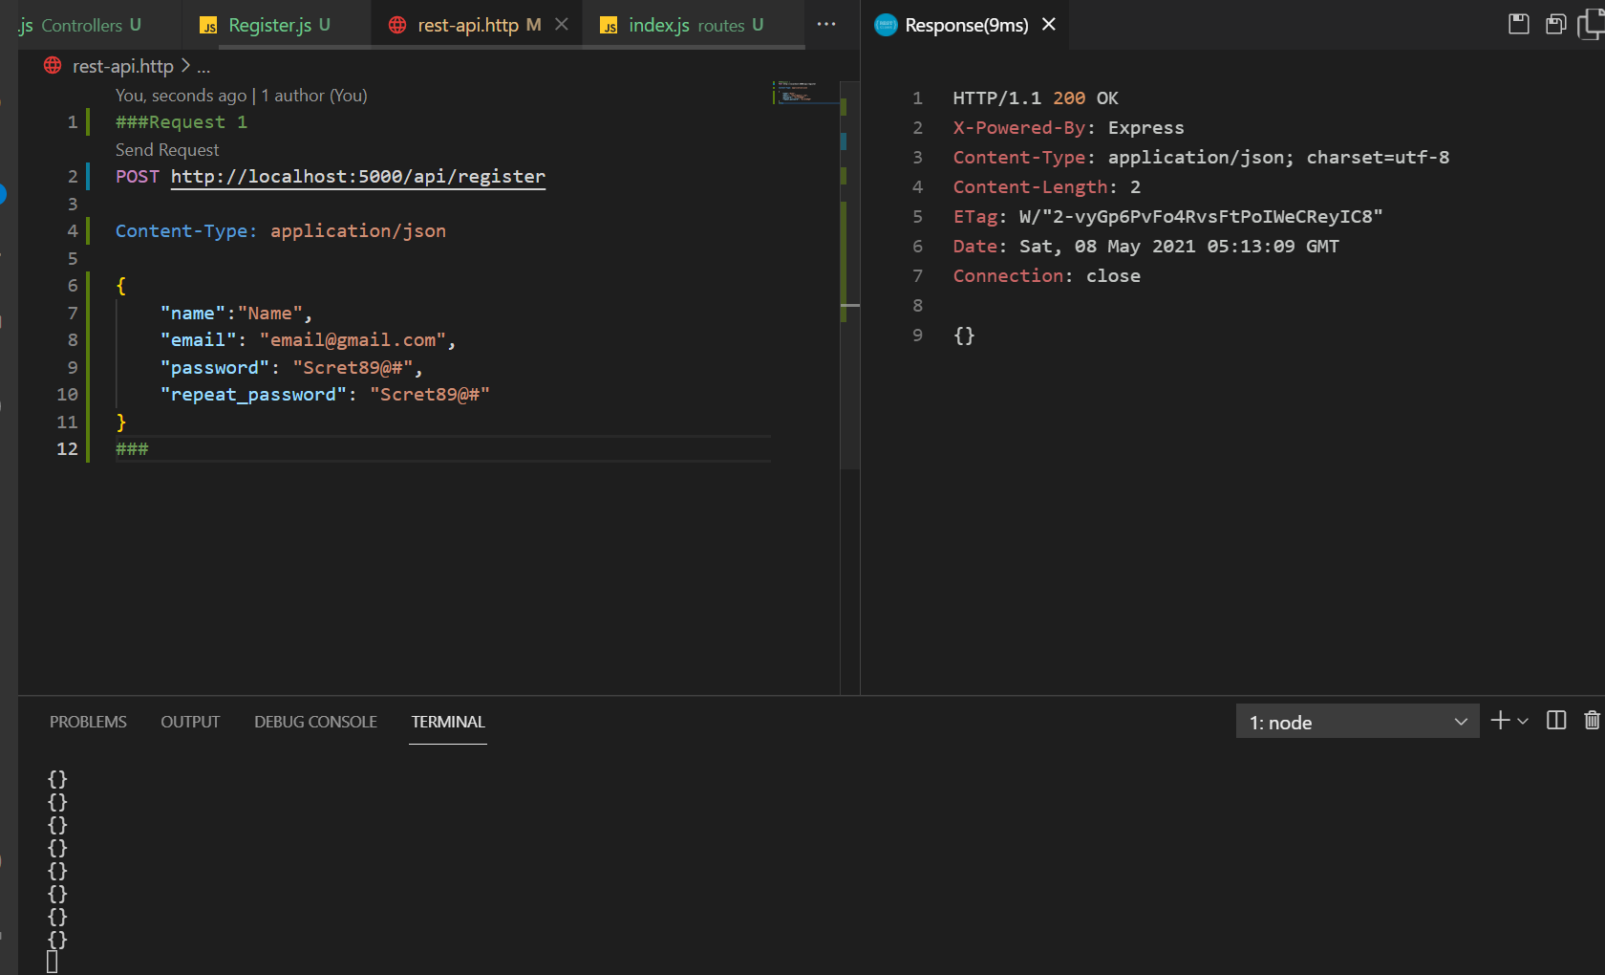Image resolution: width=1605 pixels, height=975 pixels.
Task: Split the terminal with the split icon
Action: pyautogui.click(x=1556, y=721)
